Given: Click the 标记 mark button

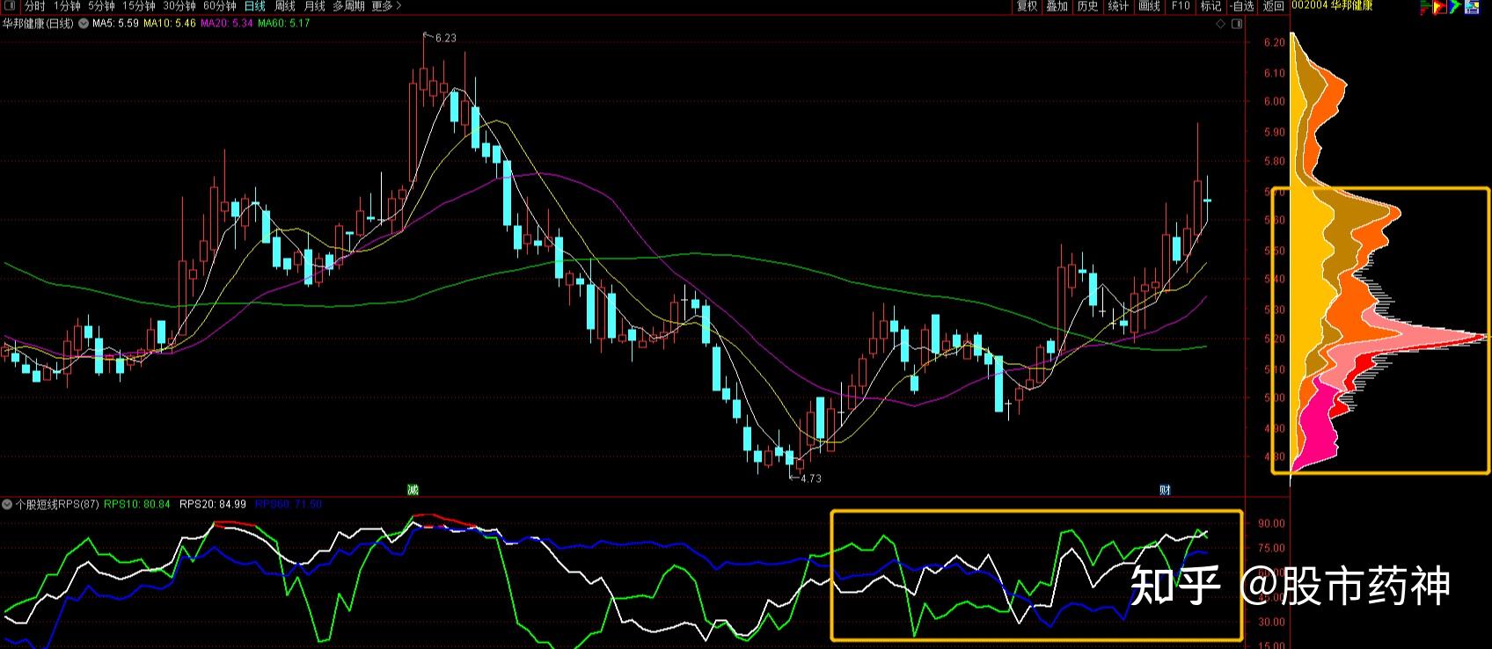Looking at the screenshot, I should (1211, 6).
